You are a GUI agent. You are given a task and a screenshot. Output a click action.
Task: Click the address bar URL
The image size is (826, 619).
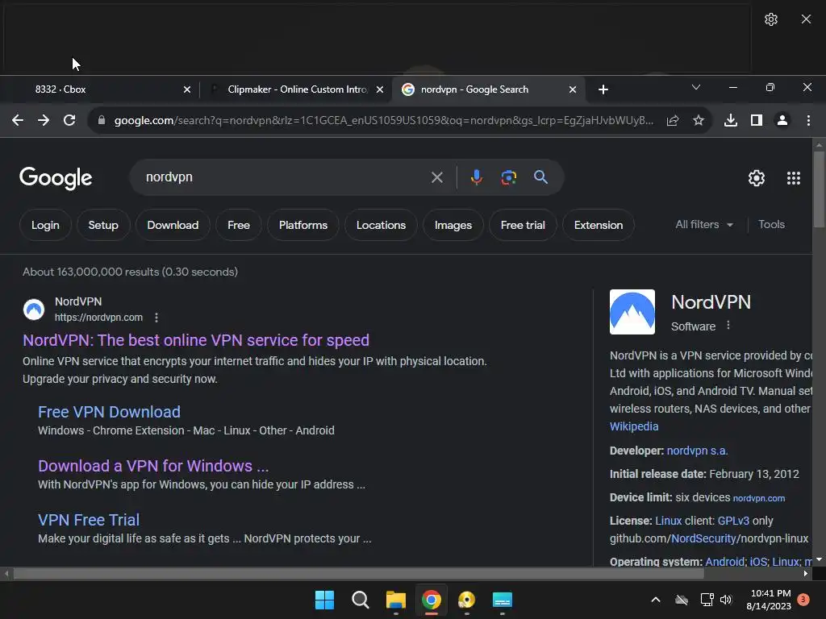click(383, 121)
